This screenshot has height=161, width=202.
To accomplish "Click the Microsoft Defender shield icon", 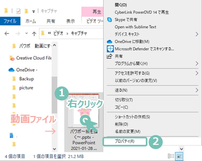I will pos(110,49).
